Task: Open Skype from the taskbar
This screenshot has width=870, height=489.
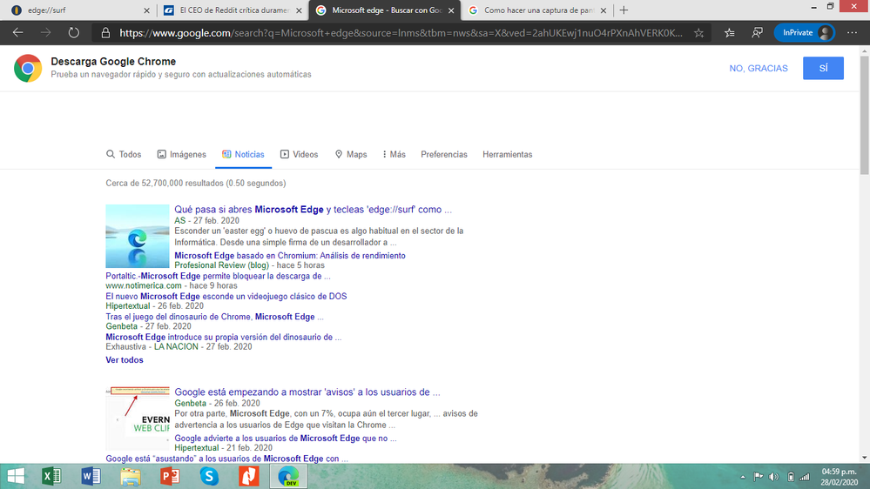Action: pyautogui.click(x=209, y=476)
